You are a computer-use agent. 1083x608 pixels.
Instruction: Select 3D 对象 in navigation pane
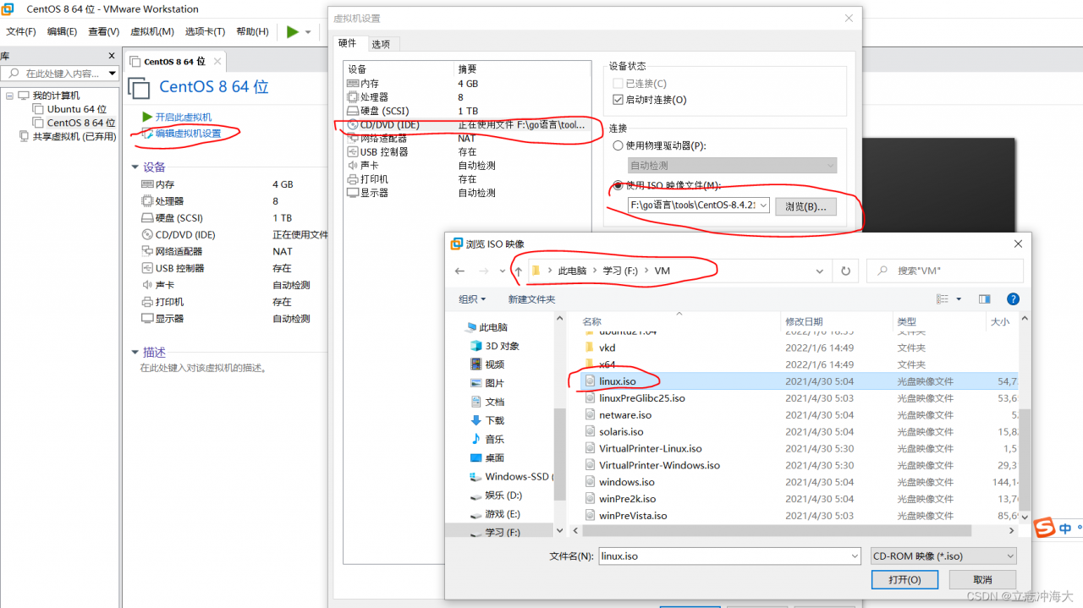[x=503, y=346]
